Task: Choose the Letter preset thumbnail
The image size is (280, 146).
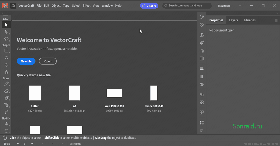Action: pyautogui.click(x=35, y=93)
